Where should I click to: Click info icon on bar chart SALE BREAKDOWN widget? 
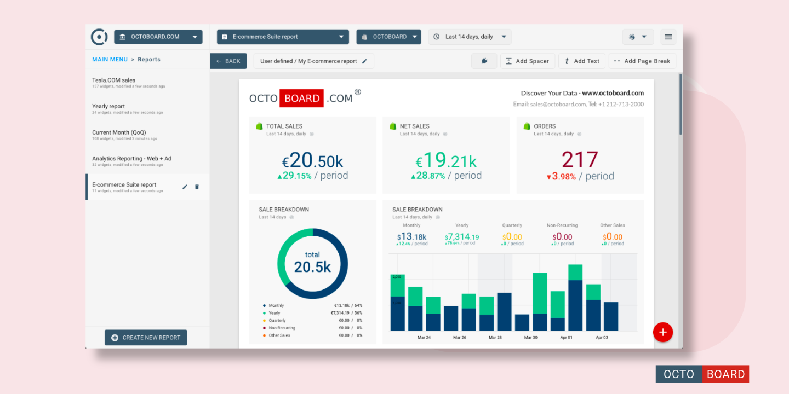point(438,217)
